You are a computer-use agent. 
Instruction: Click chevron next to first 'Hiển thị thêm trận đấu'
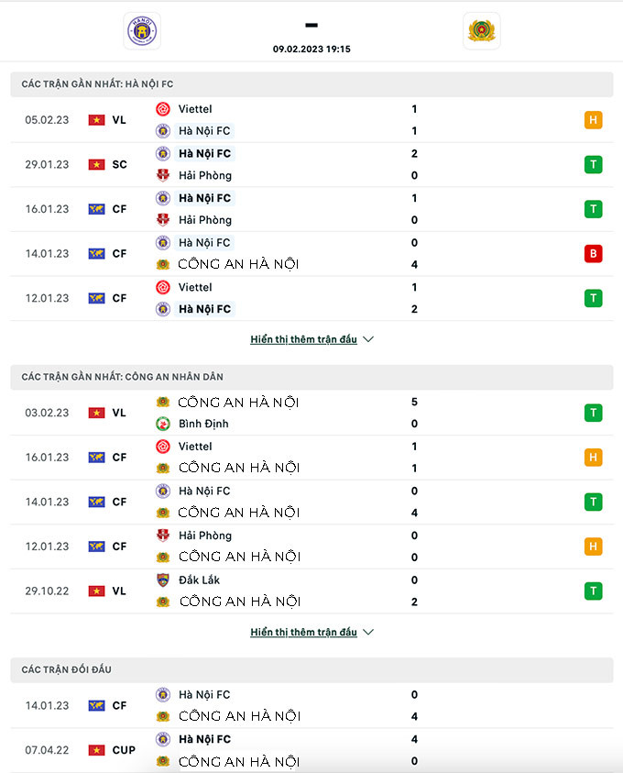click(x=368, y=339)
